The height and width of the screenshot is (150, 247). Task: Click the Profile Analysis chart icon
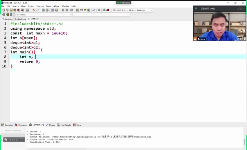[104, 10]
